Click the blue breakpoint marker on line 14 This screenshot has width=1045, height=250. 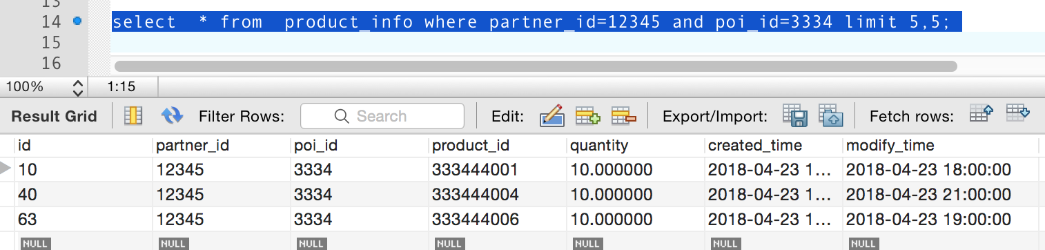coord(77,21)
